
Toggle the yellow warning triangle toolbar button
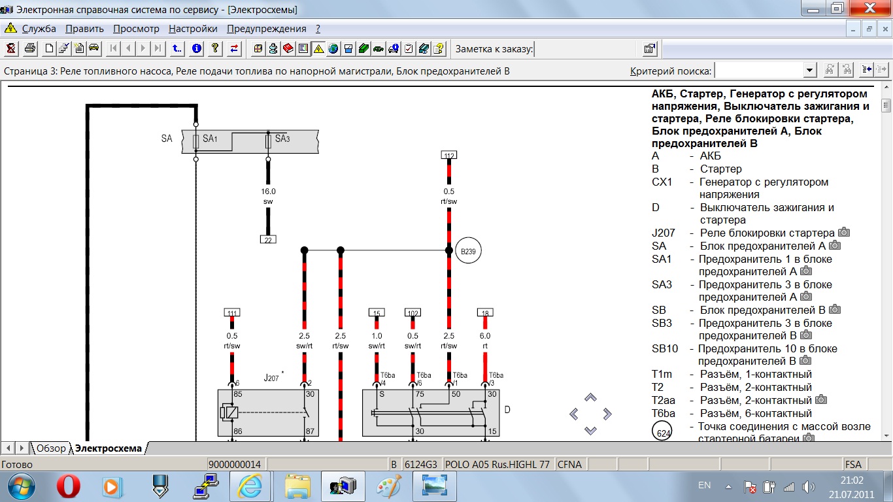318,48
